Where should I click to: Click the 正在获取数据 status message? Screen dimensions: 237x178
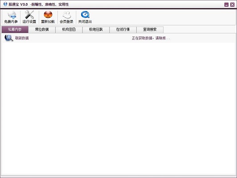[x=151, y=38]
